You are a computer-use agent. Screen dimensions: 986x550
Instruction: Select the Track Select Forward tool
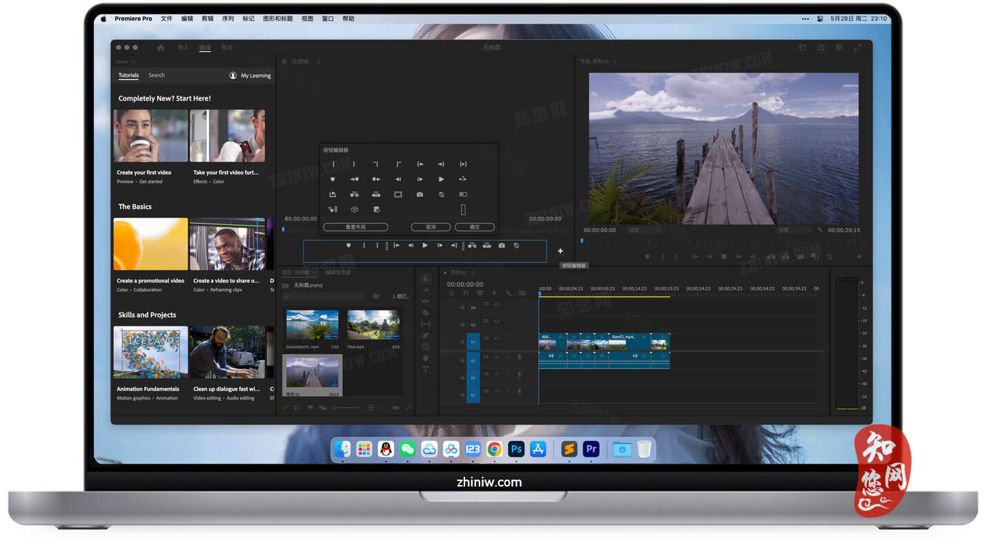click(426, 291)
